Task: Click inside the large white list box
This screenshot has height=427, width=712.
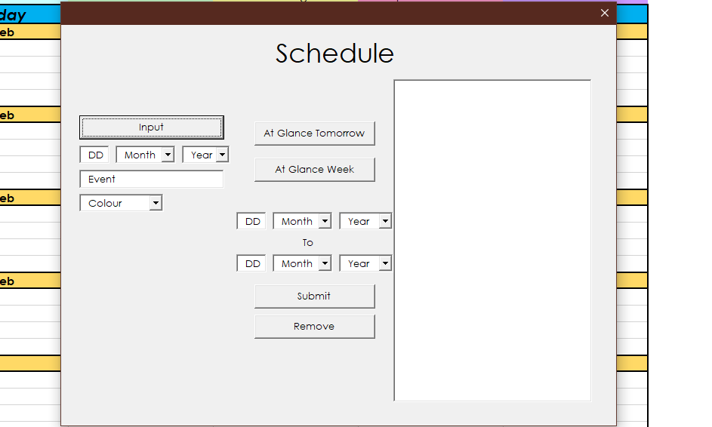Action: [x=493, y=241]
